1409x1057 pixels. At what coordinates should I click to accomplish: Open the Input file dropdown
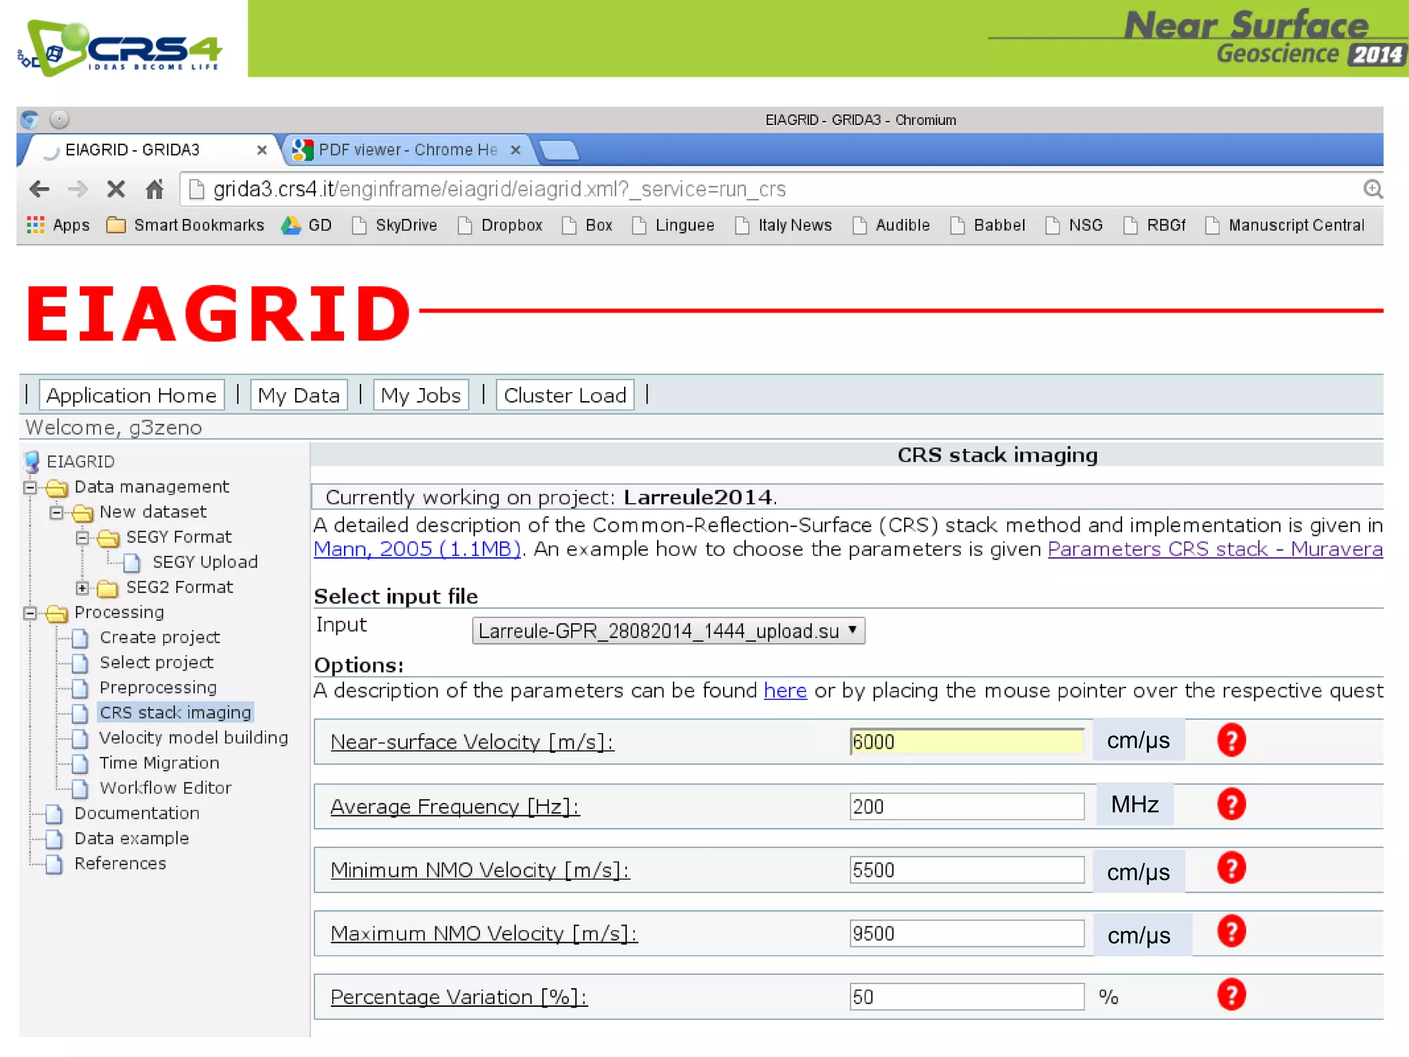[667, 631]
